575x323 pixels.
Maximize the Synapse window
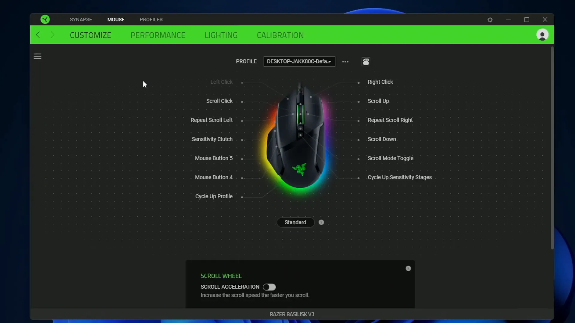point(526,20)
